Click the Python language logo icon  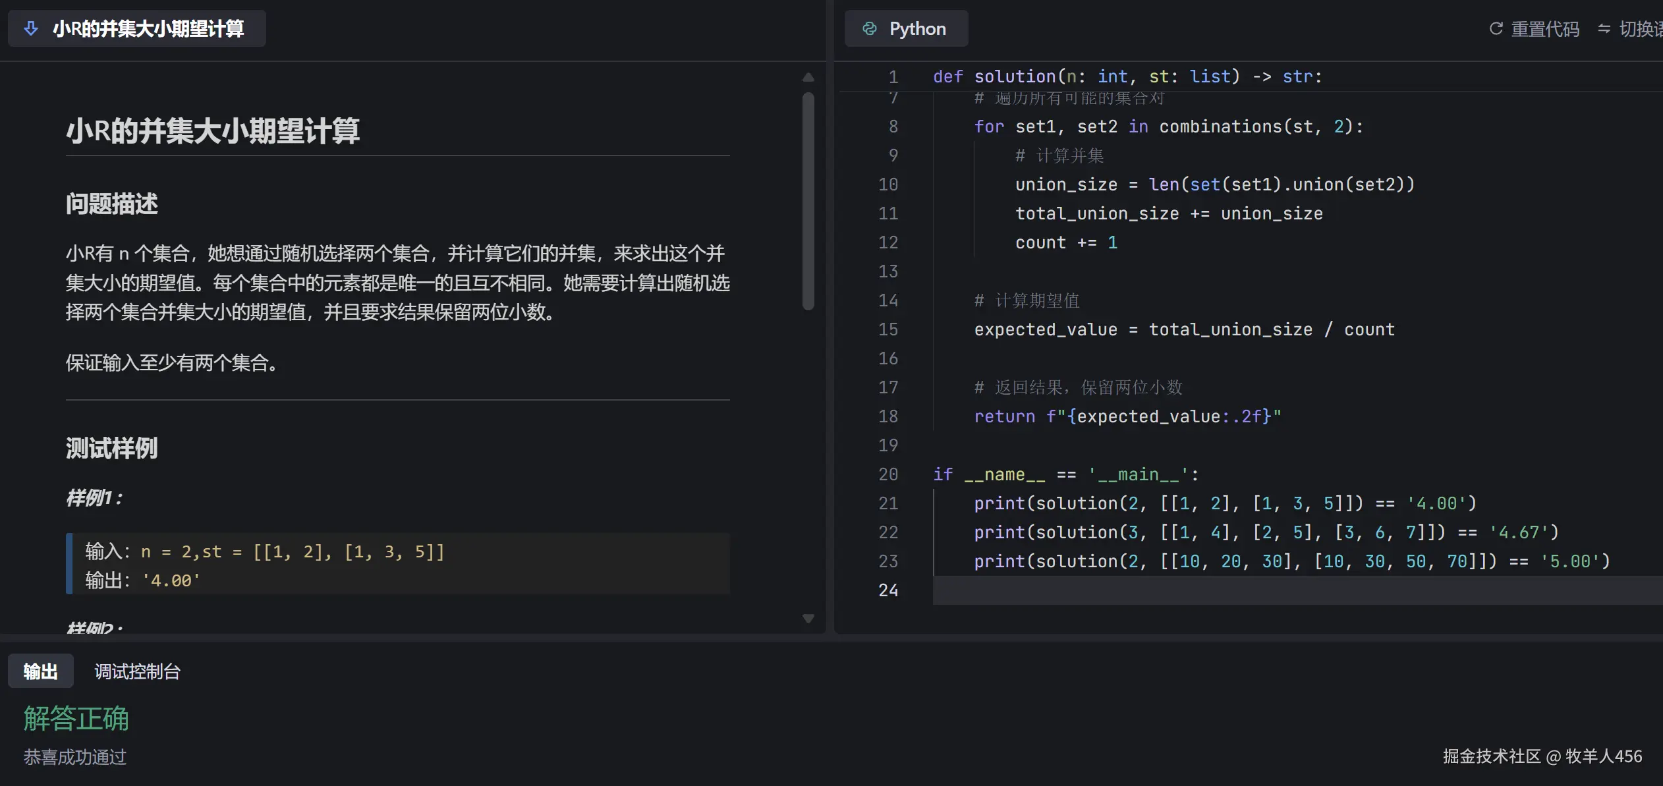[x=870, y=28]
